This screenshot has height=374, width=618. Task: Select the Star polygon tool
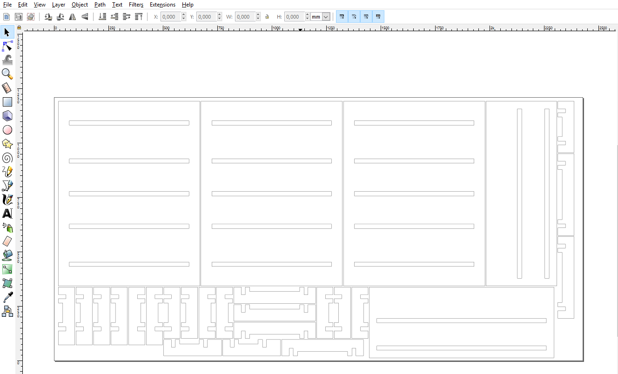pos(7,144)
